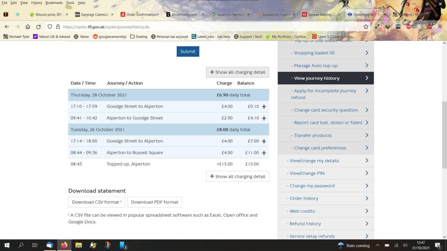Image resolution: width=447 pixels, height=251 pixels.
Task: Open Report card lost, stolen or failed
Action: 326,122
